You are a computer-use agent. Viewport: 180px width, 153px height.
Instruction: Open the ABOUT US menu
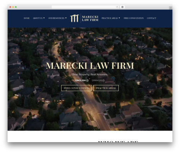tap(38, 18)
